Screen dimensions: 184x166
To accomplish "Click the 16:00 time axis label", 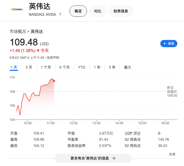I will 165,123.
